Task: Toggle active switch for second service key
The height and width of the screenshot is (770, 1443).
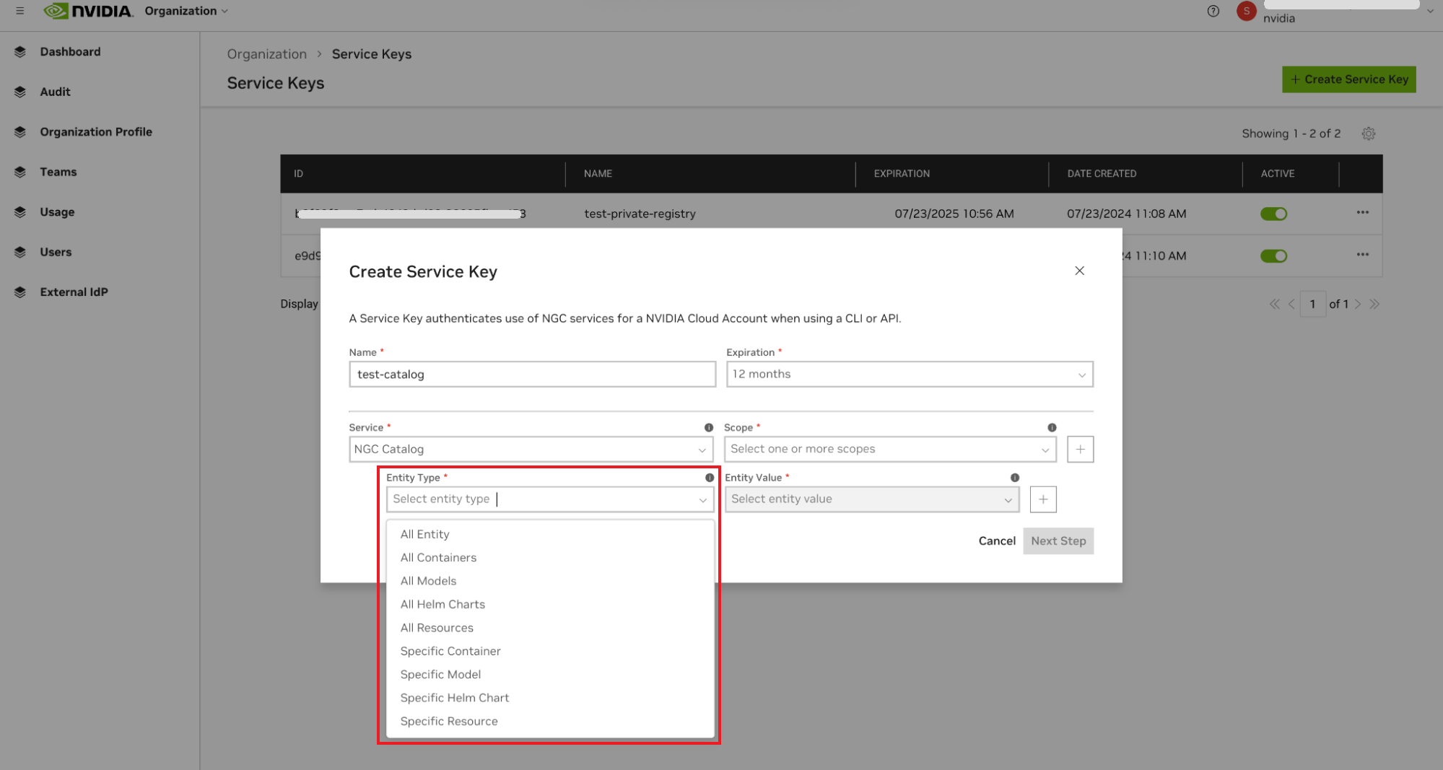Action: pyautogui.click(x=1273, y=255)
